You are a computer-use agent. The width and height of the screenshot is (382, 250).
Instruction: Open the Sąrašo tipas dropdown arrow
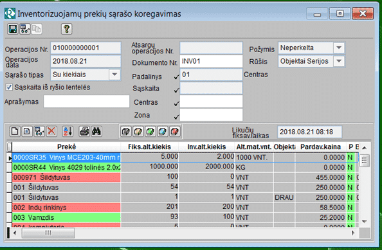[114, 75]
